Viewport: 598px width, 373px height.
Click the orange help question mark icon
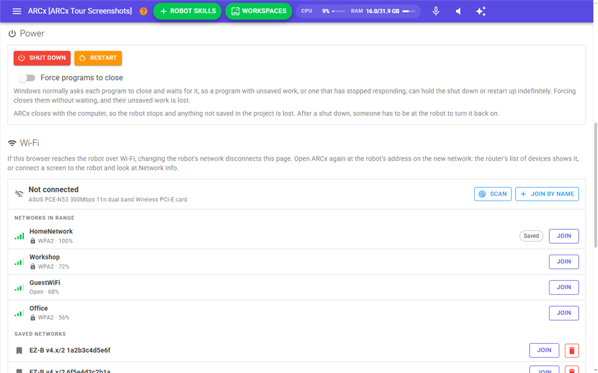pyautogui.click(x=144, y=11)
